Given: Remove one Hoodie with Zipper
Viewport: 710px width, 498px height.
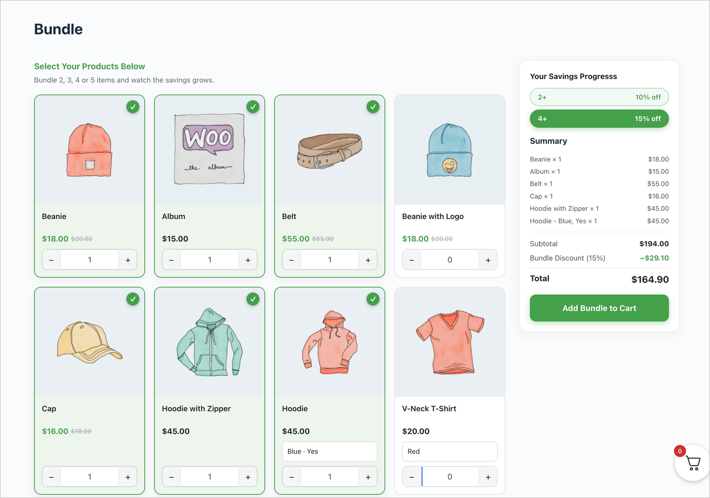Looking at the screenshot, I should coord(172,477).
